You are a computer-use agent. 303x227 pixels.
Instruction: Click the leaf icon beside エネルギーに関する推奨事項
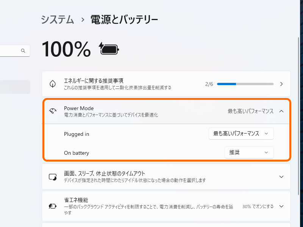53,84
